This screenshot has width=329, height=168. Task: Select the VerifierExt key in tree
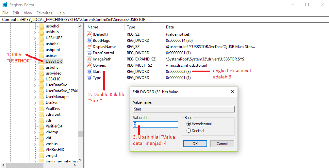(x=54, y=126)
